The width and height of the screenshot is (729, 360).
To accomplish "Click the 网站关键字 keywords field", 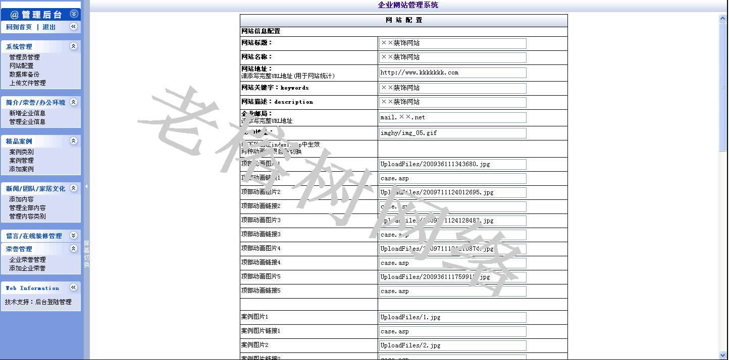I will pos(452,88).
